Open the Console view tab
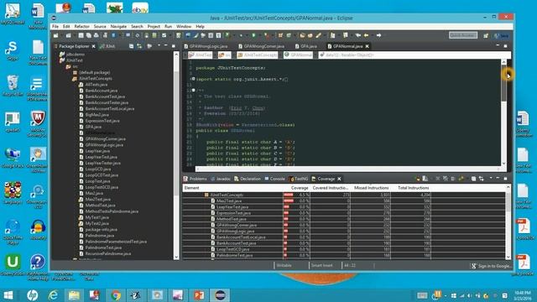The width and height of the screenshot is (537, 302). tap(274, 179)
